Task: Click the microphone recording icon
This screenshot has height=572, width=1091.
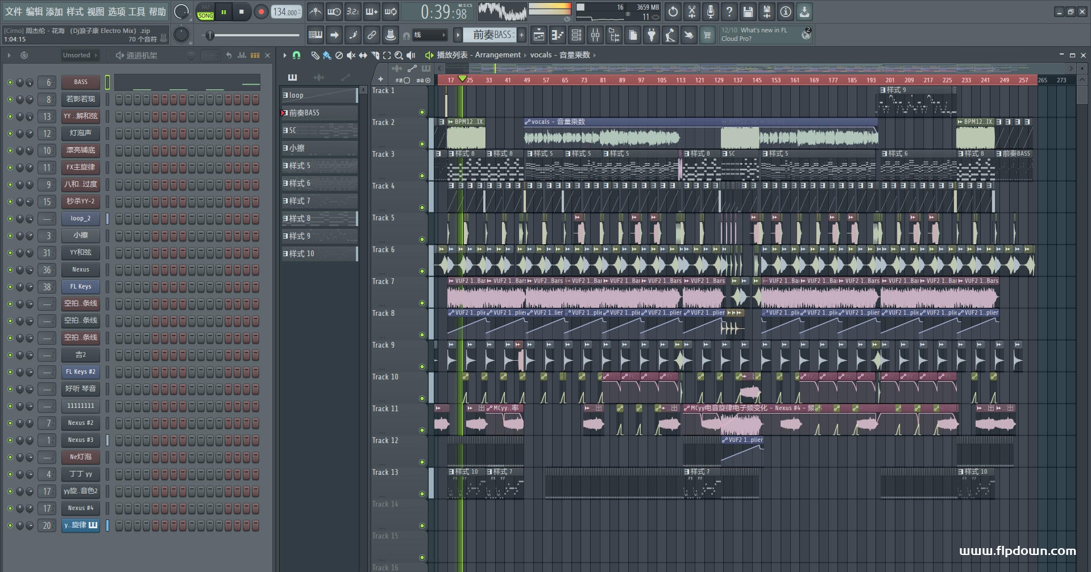Action: coord(710,11)
